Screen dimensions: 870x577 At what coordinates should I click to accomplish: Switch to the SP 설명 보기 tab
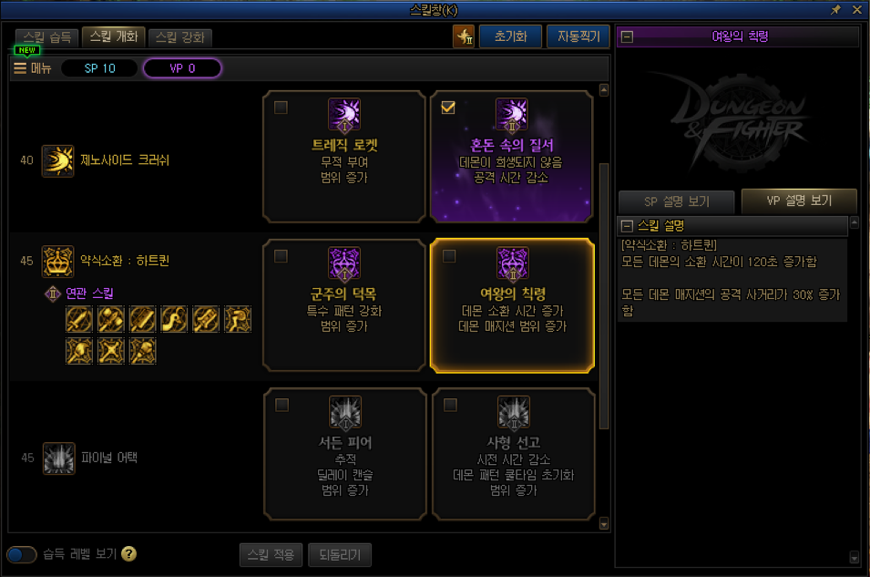pyautogui.click(x=676, y=201)
